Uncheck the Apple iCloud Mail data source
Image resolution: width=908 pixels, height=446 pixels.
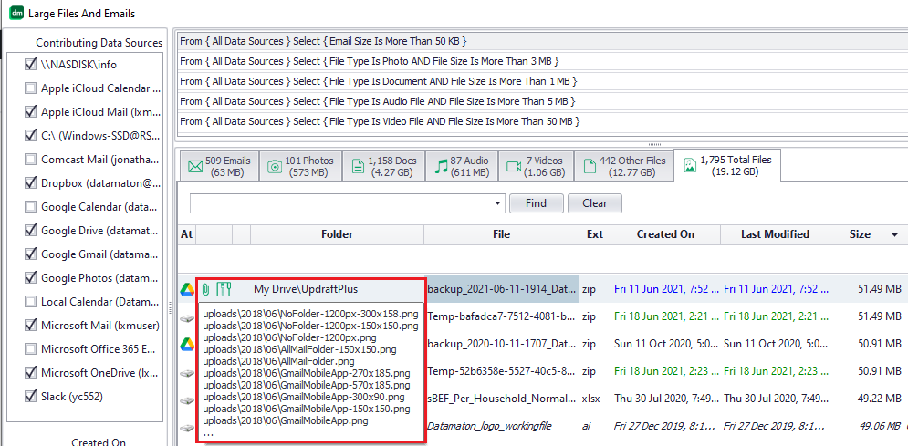coord(30,111)
